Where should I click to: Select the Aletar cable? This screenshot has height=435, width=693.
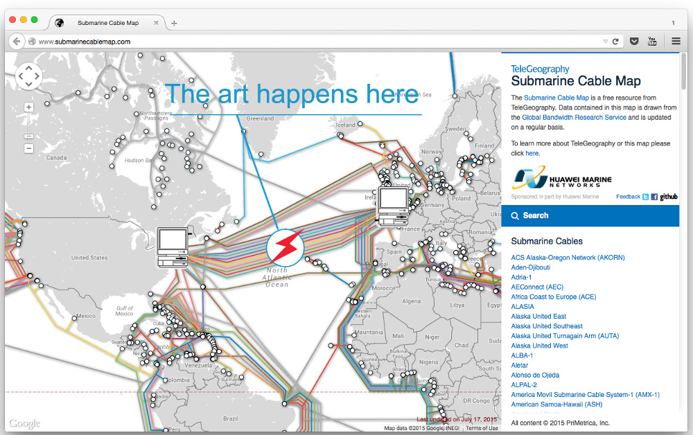point(519,365)
